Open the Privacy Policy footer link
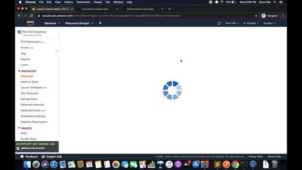The height and width of the screenshot is (170, 302). pos(256,156)
